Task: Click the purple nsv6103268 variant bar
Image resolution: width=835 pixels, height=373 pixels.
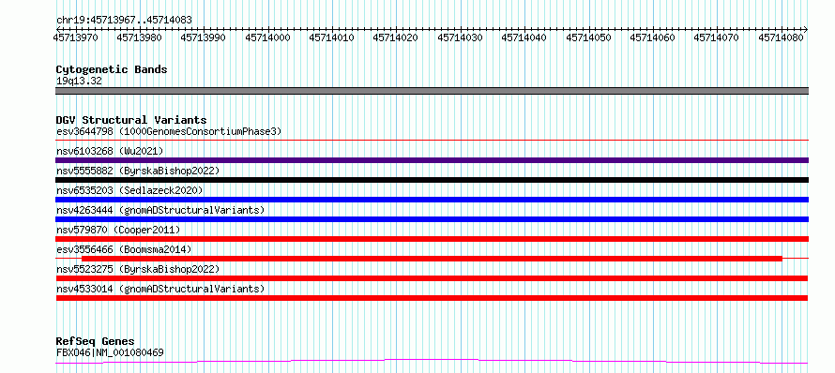Action: pyautogui.click(x=432, y=160)
